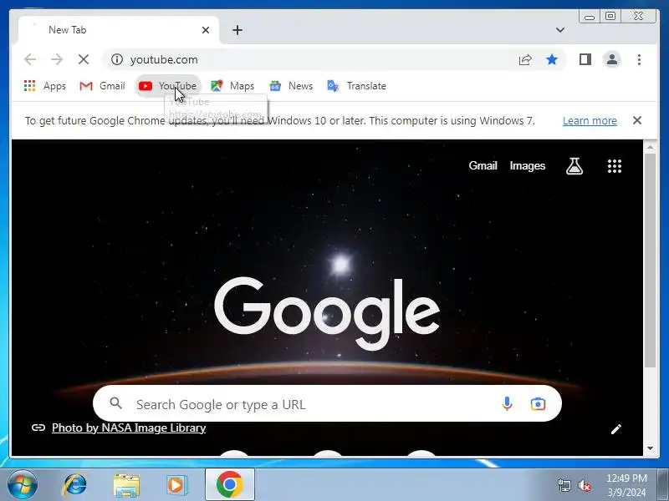Image resolution: width=669 pixels, height=501 pixels.
Task: Dismiss the Windows 7 update notice
Action: point(637,120)
